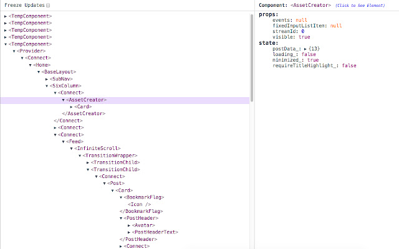
Task: Collapse the PostHeader node arrow
Action: tap(121, 218)
